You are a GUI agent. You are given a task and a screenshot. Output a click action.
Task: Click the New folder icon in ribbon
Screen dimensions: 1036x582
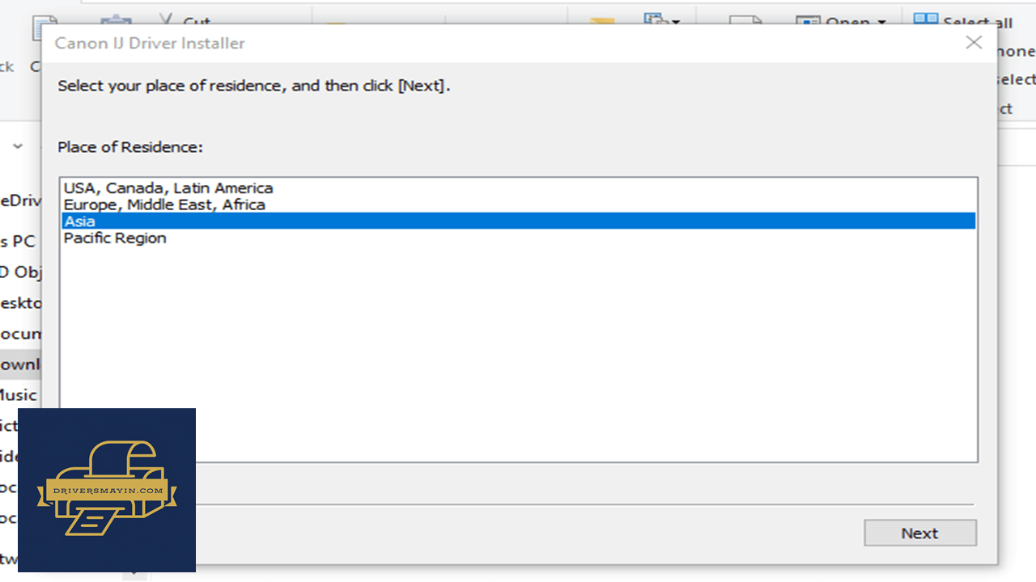(601, 21)
